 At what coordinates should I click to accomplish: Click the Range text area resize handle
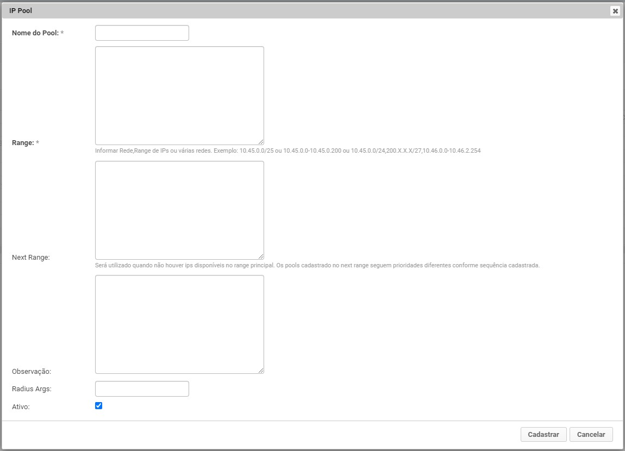pyautogui.click(x=261, y=142)
